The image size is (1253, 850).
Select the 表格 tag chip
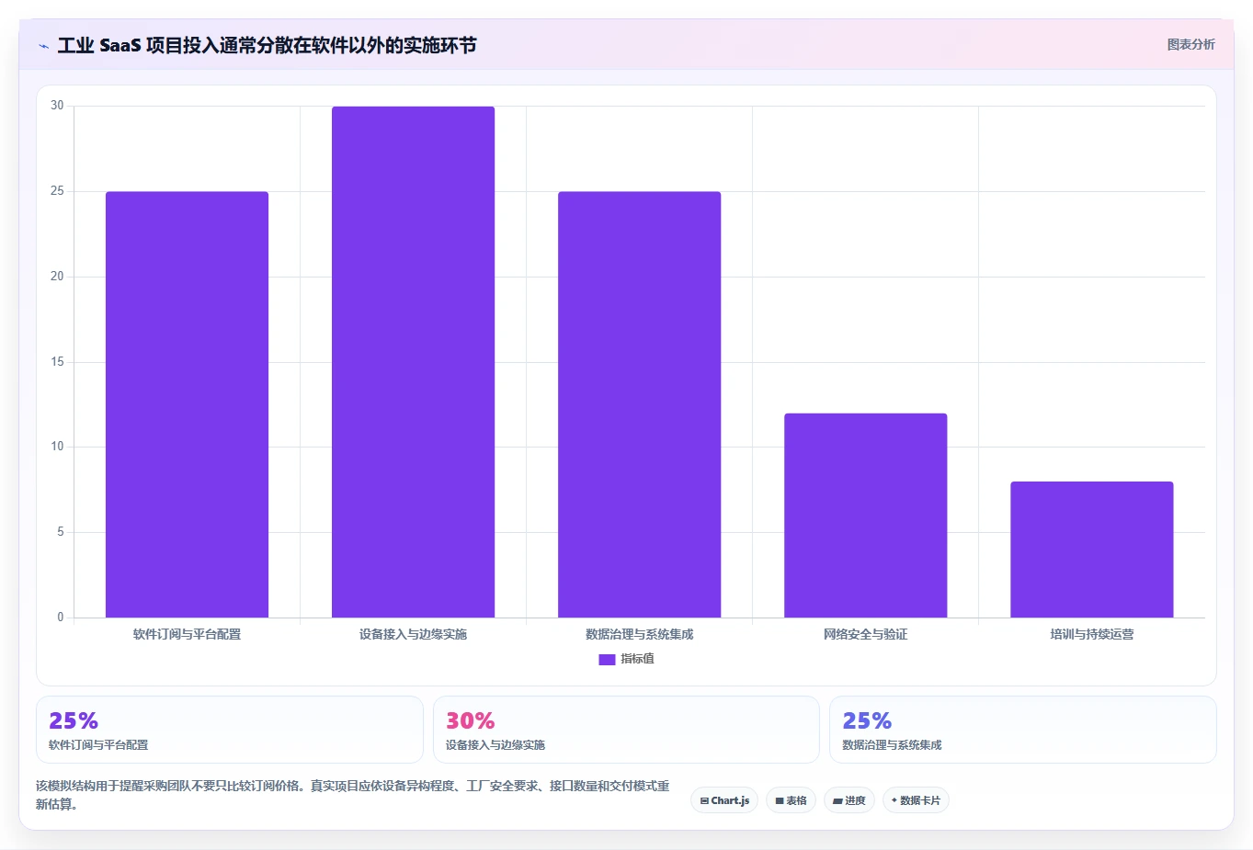(791, 800)
